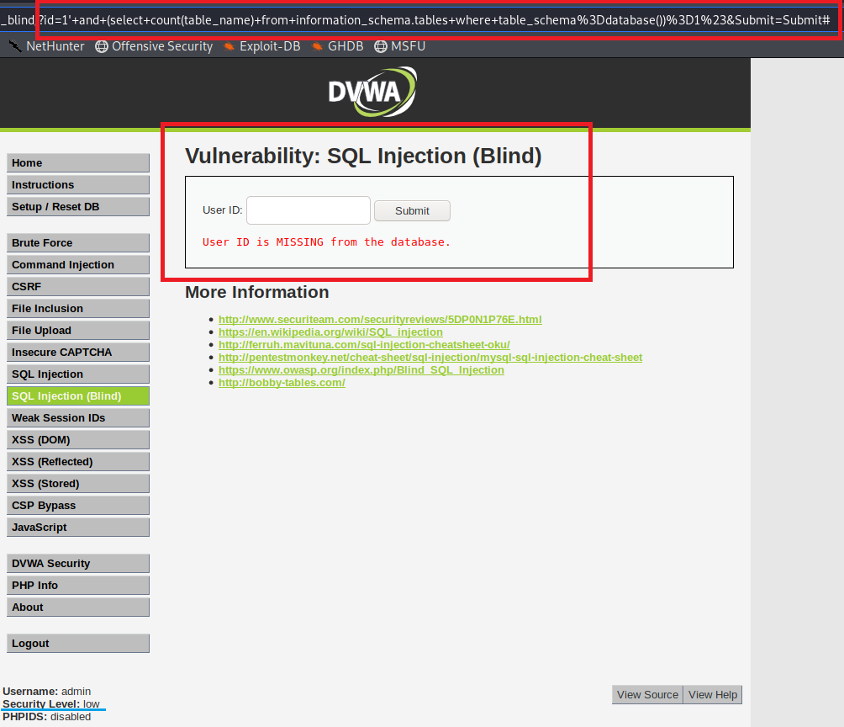
Task: Click the Submit button
Action: click(412, 210)
